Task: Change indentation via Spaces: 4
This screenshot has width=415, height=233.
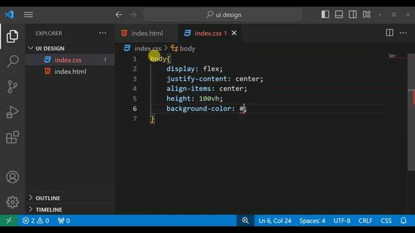Action: tap(313, 221)
